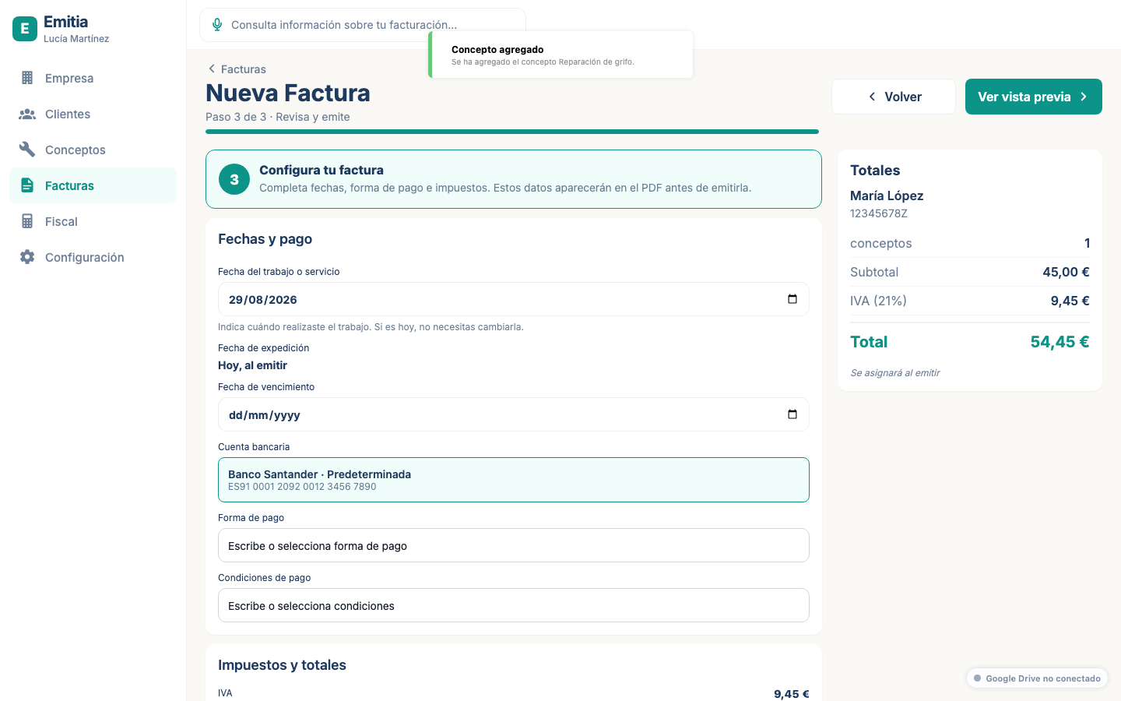Click the Fiscal calculator icon
1121x701 pixels.
click(27, 221)
